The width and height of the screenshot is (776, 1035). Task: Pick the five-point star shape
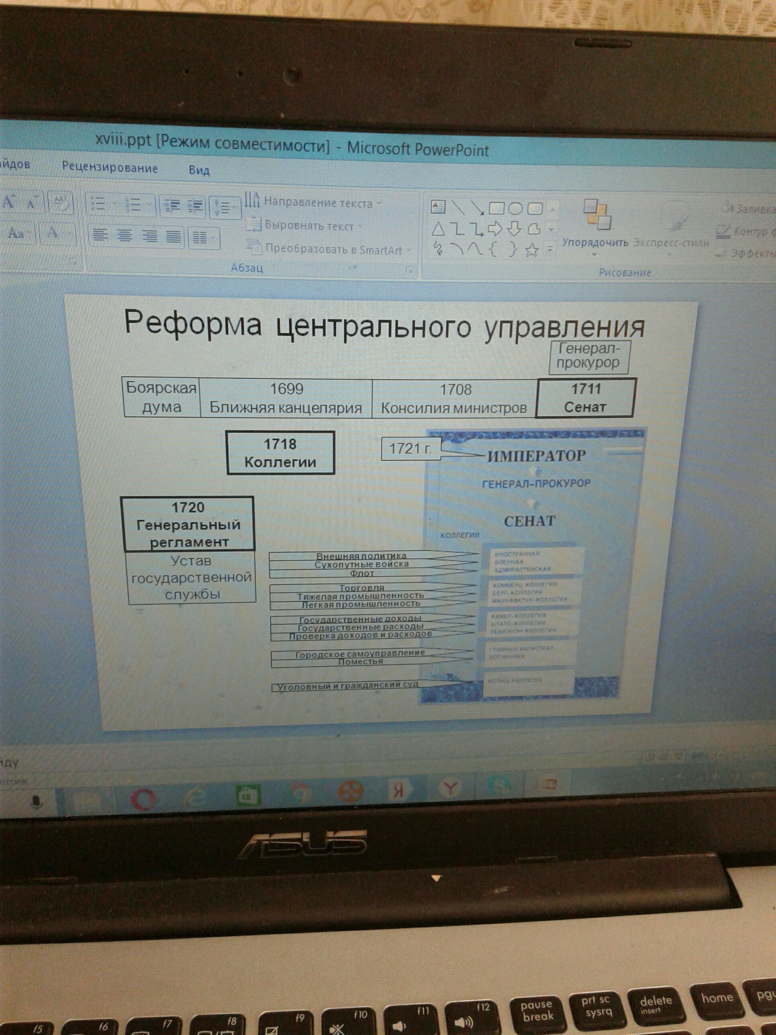point(531,251)
